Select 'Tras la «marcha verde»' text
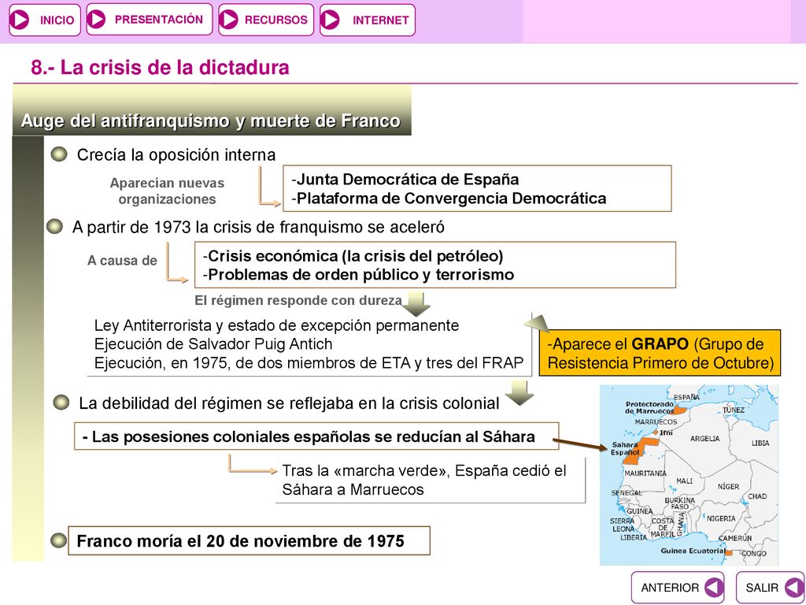The width and height of the screenshot is (806, 605). coord(424,480)
